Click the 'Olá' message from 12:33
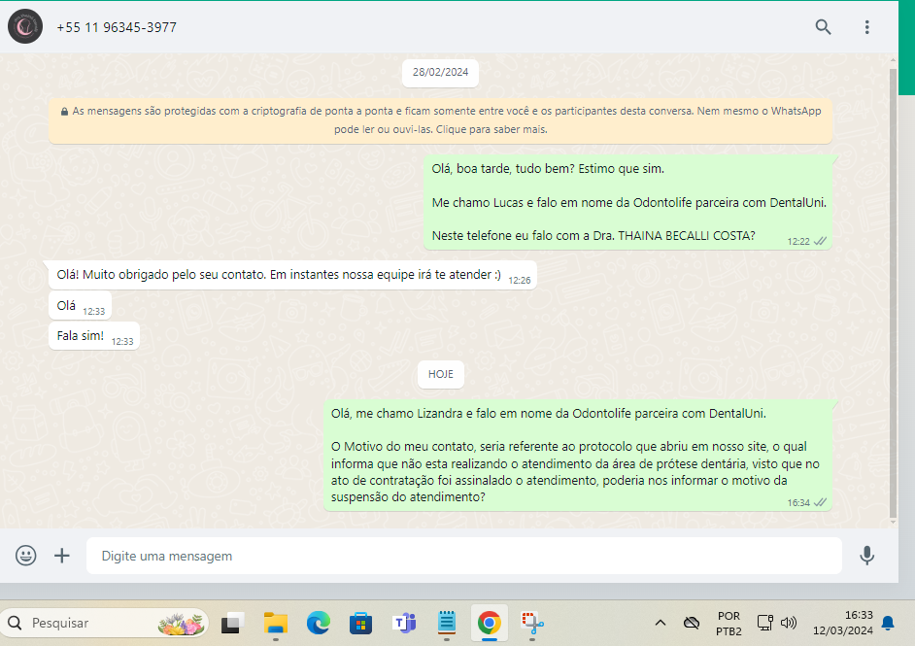The height and width of the screenshot is (646, 915). 80,306
